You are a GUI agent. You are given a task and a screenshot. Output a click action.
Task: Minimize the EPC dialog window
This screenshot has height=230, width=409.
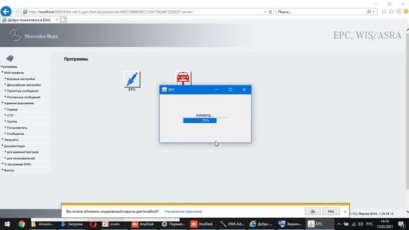click(x=217, y=89)
